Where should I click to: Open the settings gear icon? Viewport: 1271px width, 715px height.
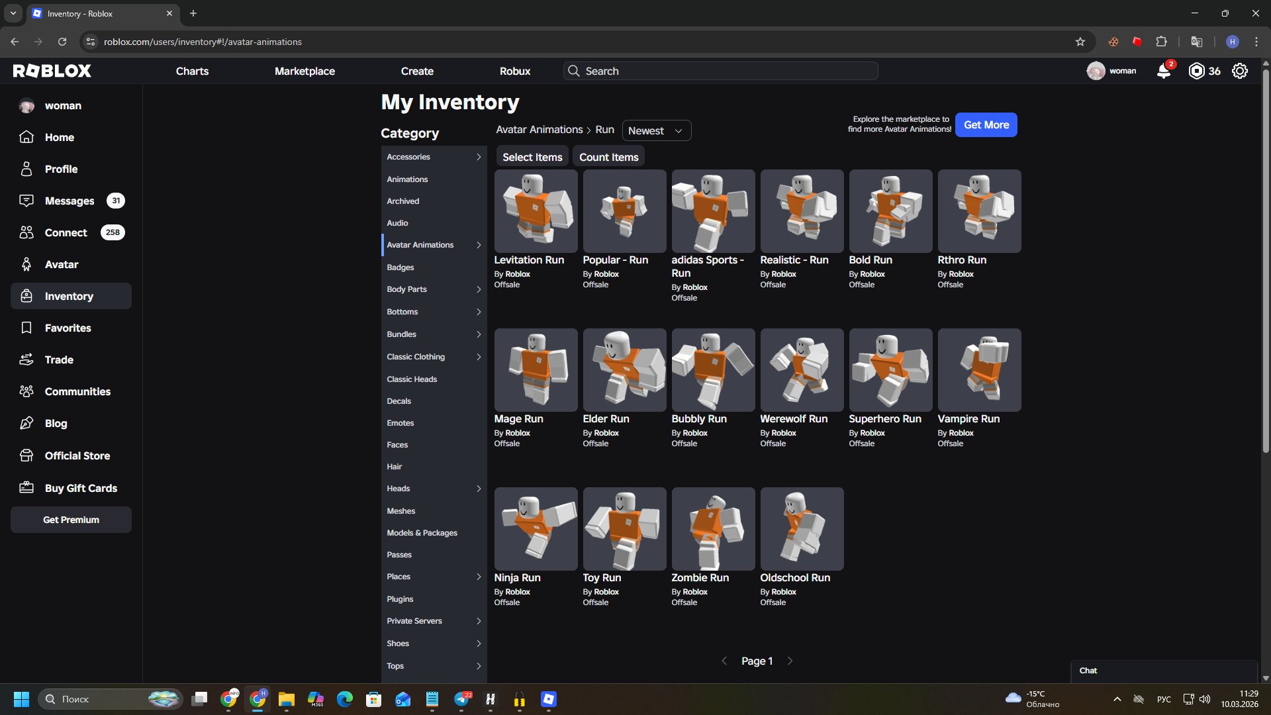(x=1240, y=71)
